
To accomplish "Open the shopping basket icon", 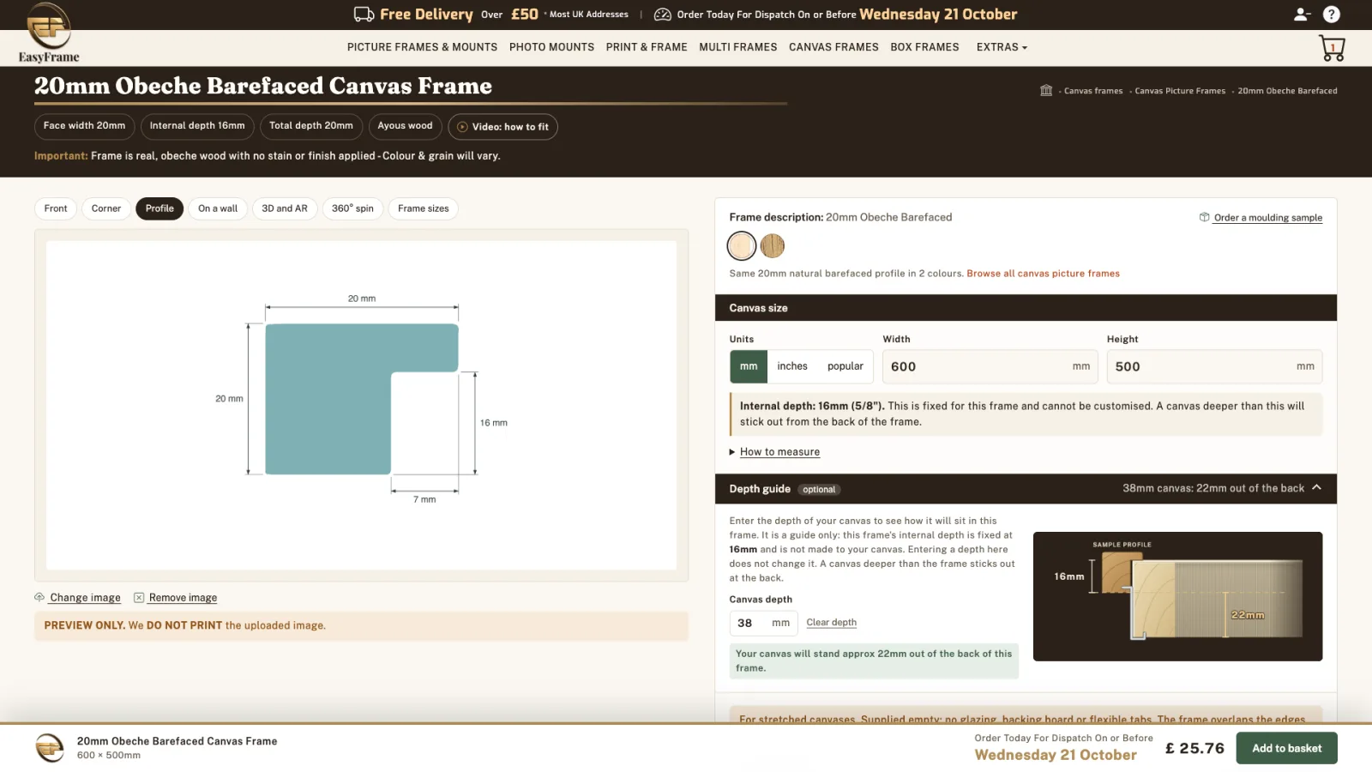I will click(x=1332, y=48).
